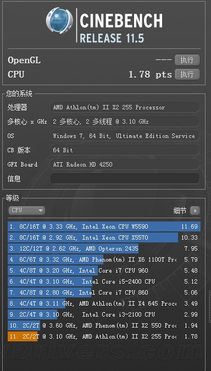This screenshot has height=371, width=211.
Task: Expand details with the 细节 arrow button
Action: pos(195,211)
